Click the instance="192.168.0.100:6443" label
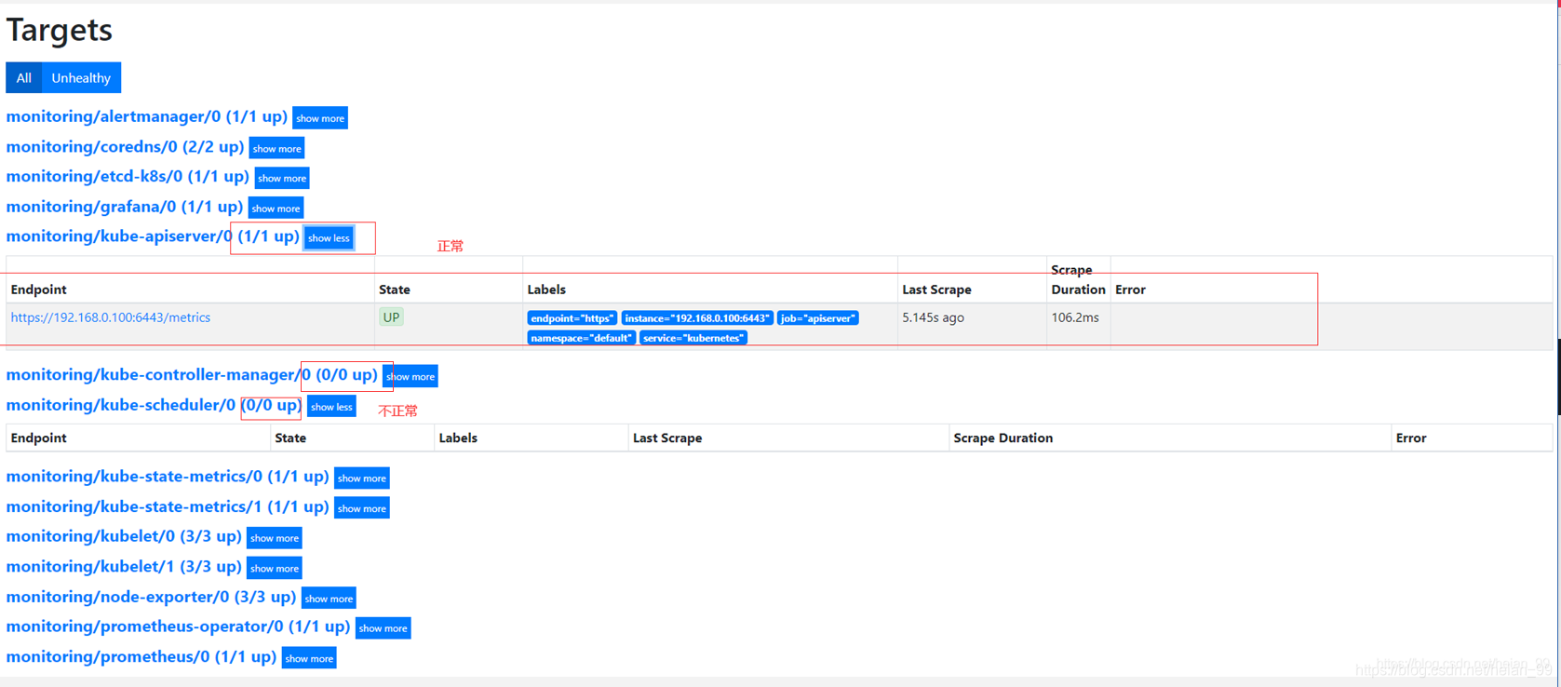The height and width of the screenshot is (687, 1561). click(x=697, y=318)
